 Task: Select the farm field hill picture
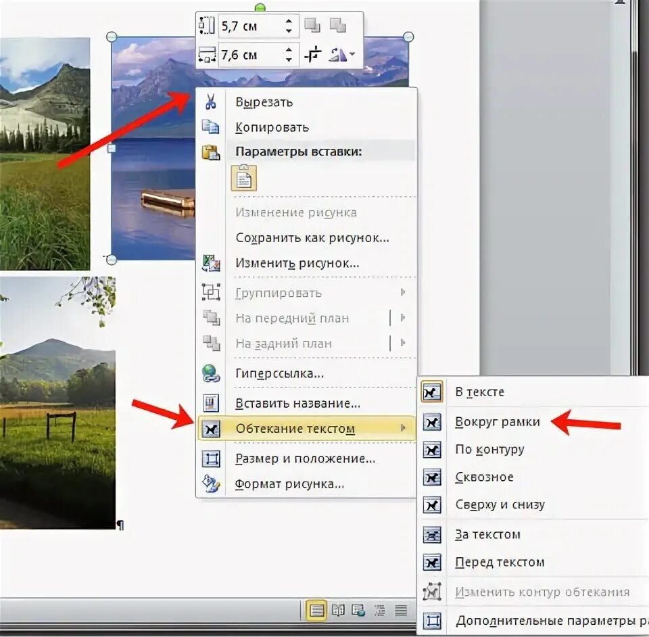pos(57,403)
